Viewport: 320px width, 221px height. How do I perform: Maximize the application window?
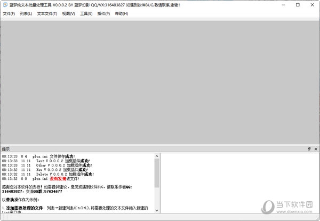click(x=297, y=5)
